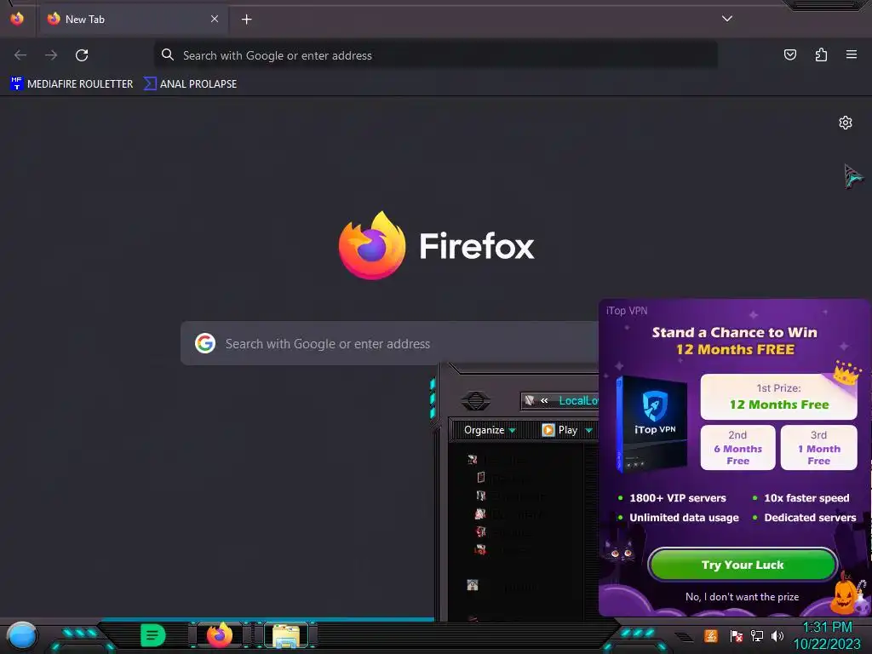Viewport: 872px width, 654px height.
Task: Select the 1st Prize 12 Months Free card
Action: (778, 397)
